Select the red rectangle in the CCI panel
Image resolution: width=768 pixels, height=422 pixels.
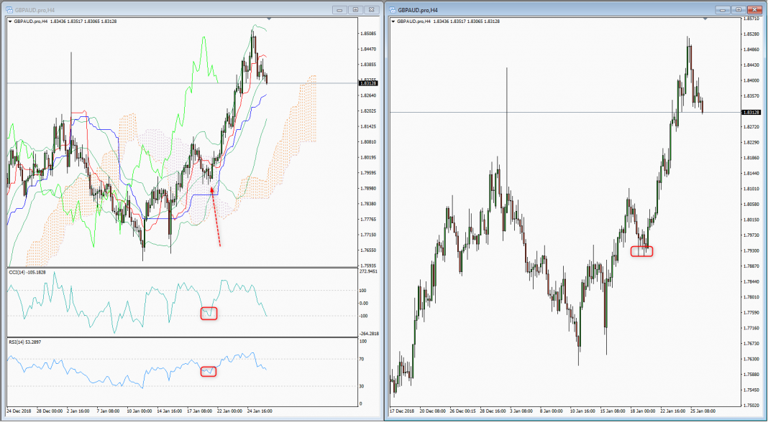pyautogui.click(x=209, y=313)
